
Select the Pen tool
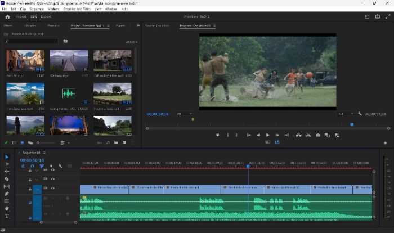[7, 194]
